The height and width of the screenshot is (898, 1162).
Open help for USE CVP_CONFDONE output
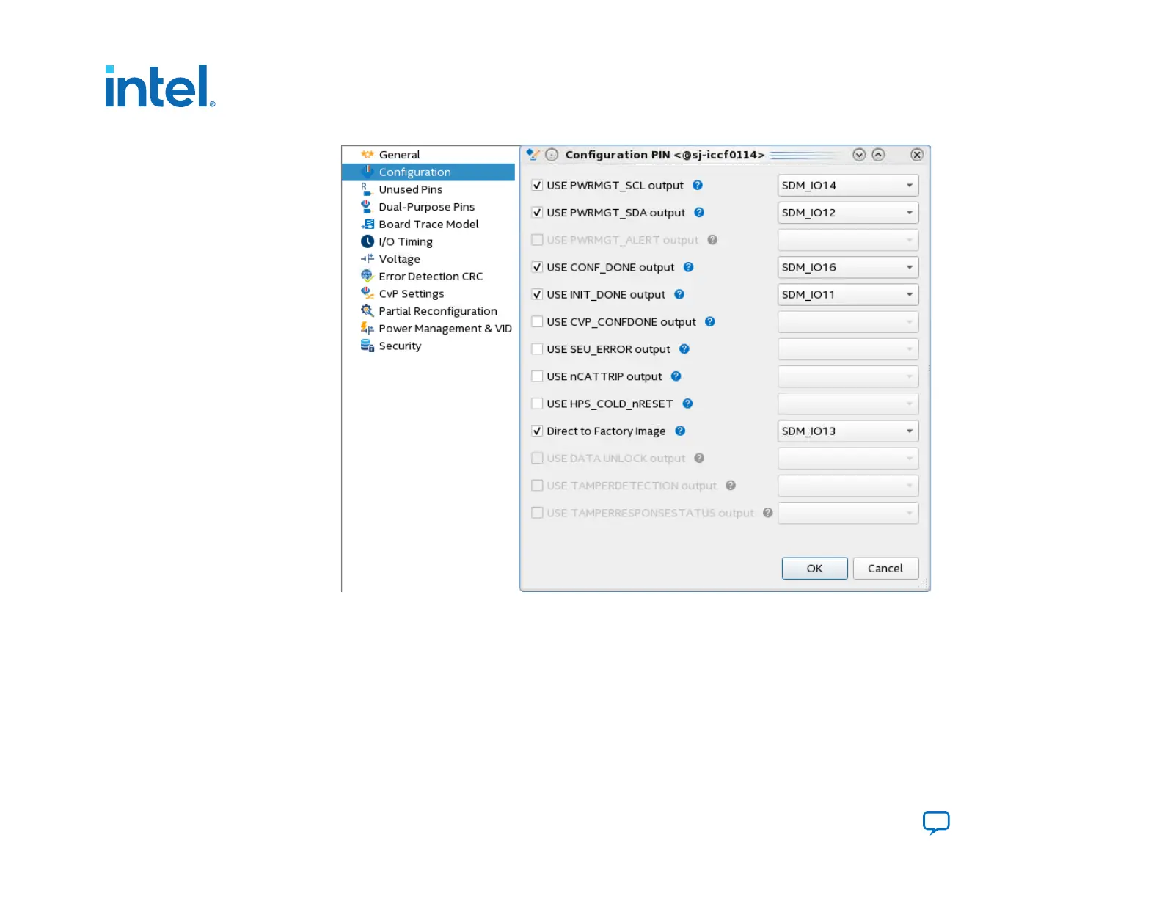tap(710, 321)
